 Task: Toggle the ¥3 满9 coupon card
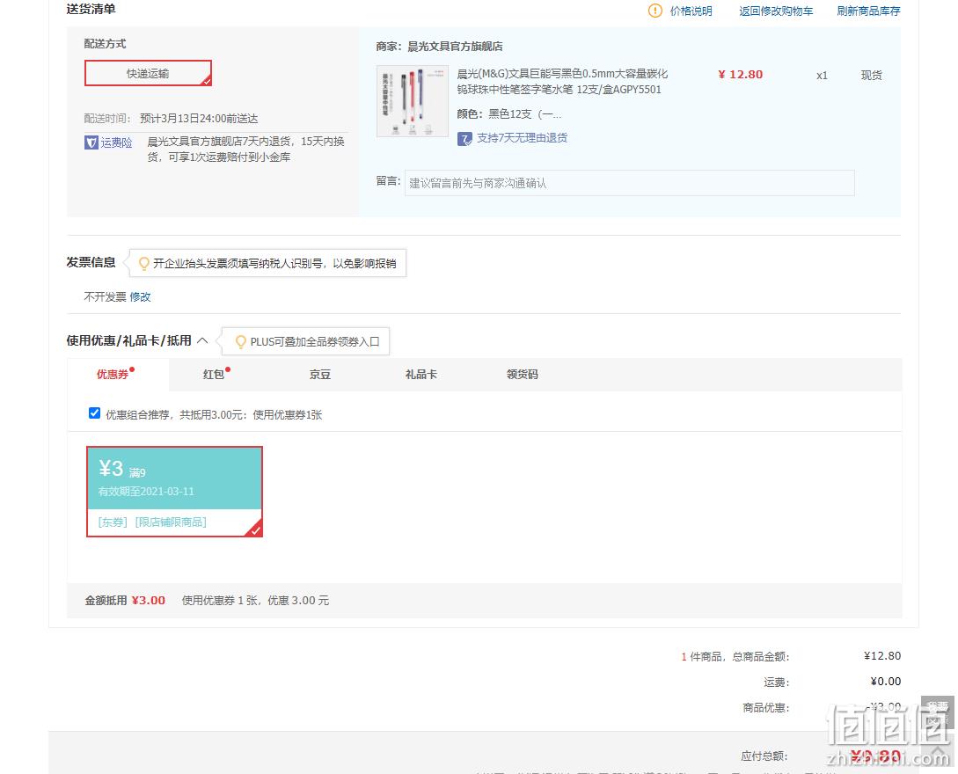(x=175, y=492)
